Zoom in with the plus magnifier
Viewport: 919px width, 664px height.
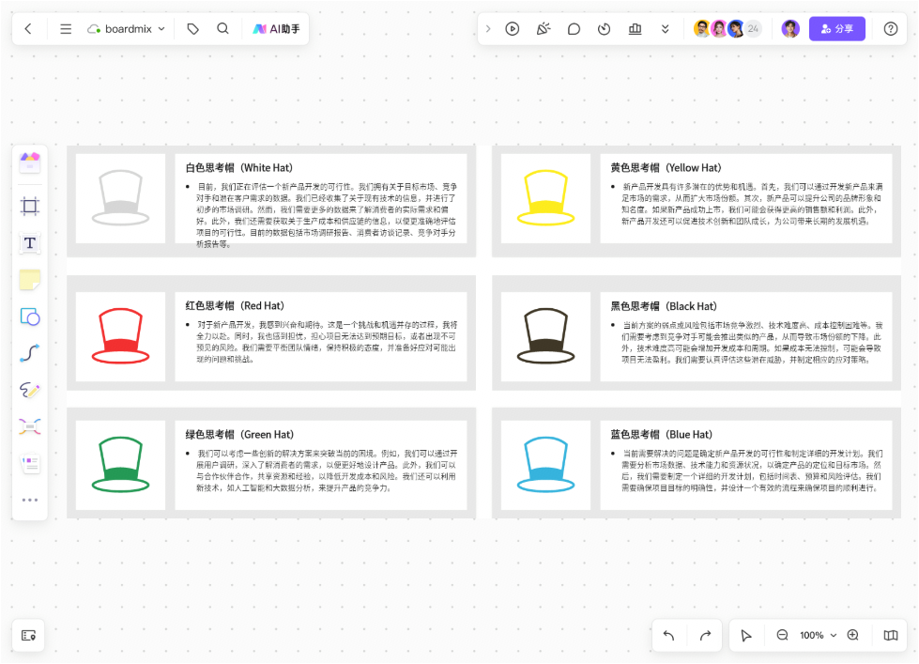point(853,635)
